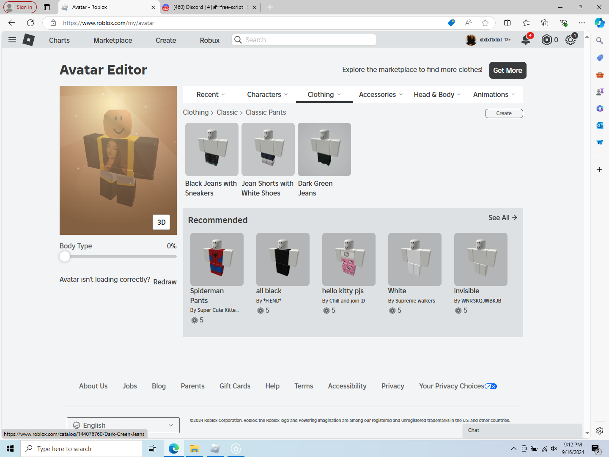The height and width of the screenshot is (457, 609).
Task: Open the Roblox hamburger navigation menu
Action: pyautogui.click(x=12, y=40)
